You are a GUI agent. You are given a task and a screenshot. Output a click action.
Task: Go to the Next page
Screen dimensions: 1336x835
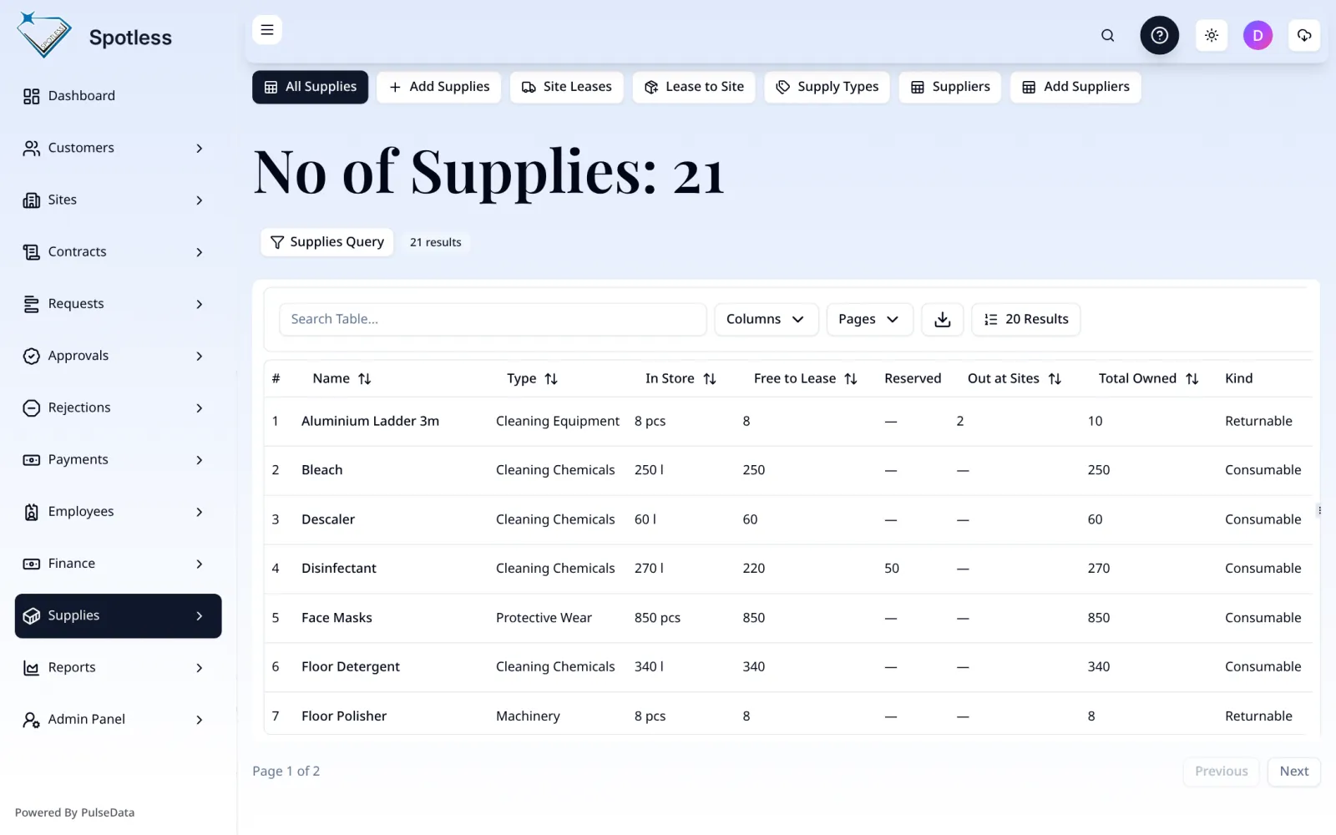point(1293,772)
